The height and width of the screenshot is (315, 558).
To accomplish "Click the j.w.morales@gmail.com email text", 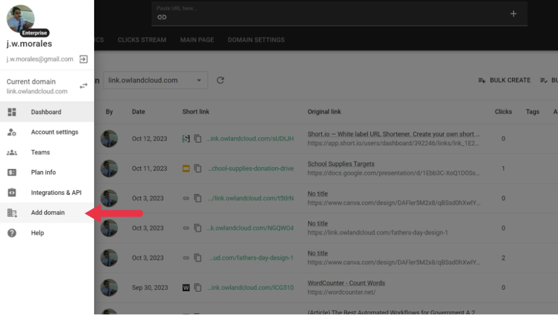I will (x=40, y=59).
